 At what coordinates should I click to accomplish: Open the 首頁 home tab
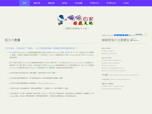point(24,3)
